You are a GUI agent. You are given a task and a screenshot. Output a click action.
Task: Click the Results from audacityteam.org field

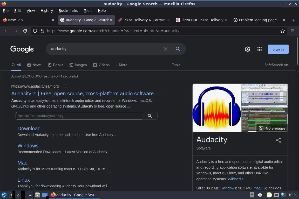click(79, 116)
